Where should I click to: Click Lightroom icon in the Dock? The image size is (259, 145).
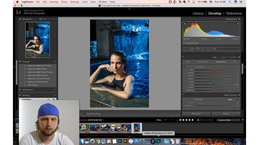(x=120, y=141)
